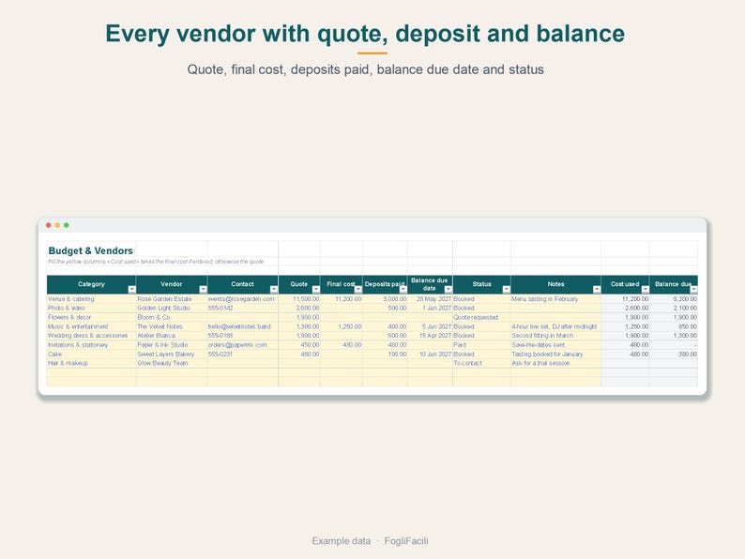Open the Contact column filter arrow
The height and width of the screenshot is (559, 745).
(274, 290)
